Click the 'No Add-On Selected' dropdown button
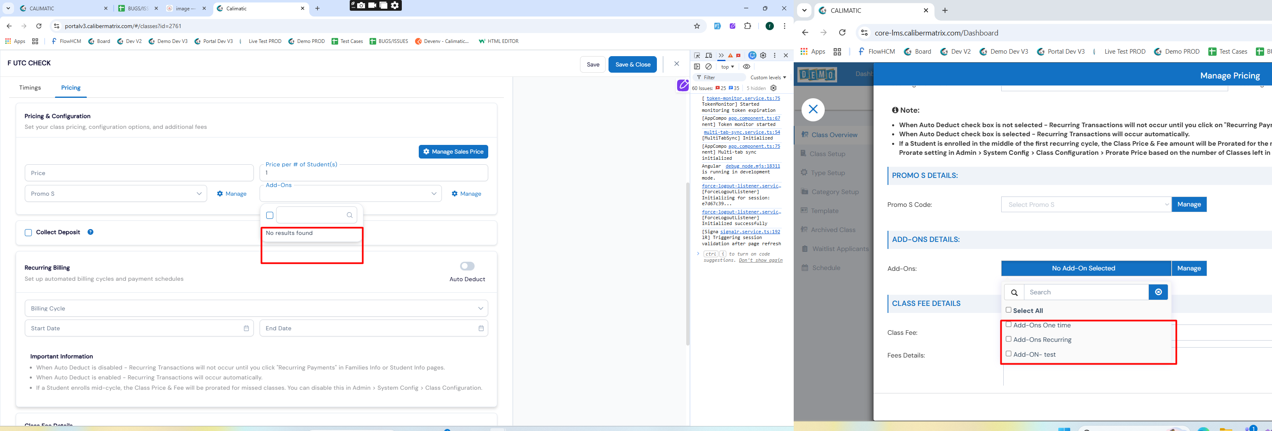This screenshot has height=431, width=1272. click(x=1086, y=268)
